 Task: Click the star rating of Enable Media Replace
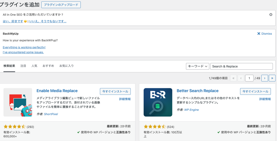pyautogui.click(x=14, y=126)
